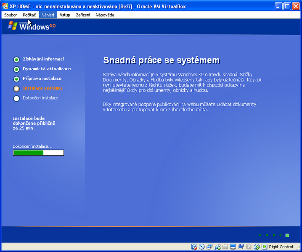Click the 'Dokončení instalace…' progress caption
Image resolution: width=302 pixels, height=252 pixels.
click(x=32, y=147)
